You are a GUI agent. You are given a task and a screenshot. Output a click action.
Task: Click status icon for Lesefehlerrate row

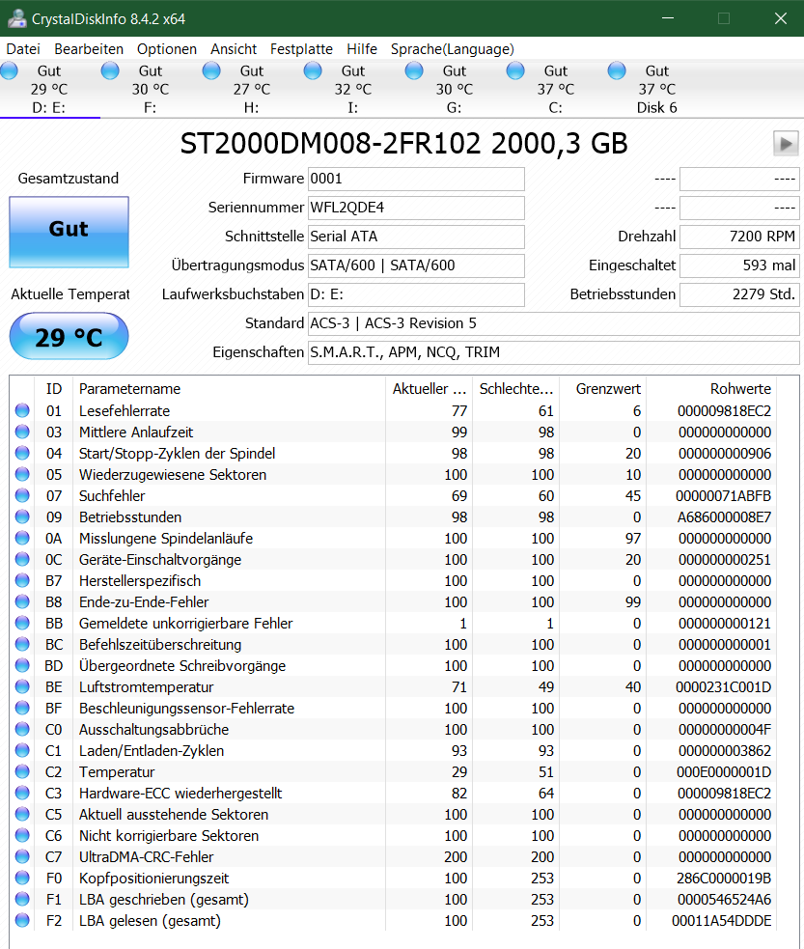[22, 410]
